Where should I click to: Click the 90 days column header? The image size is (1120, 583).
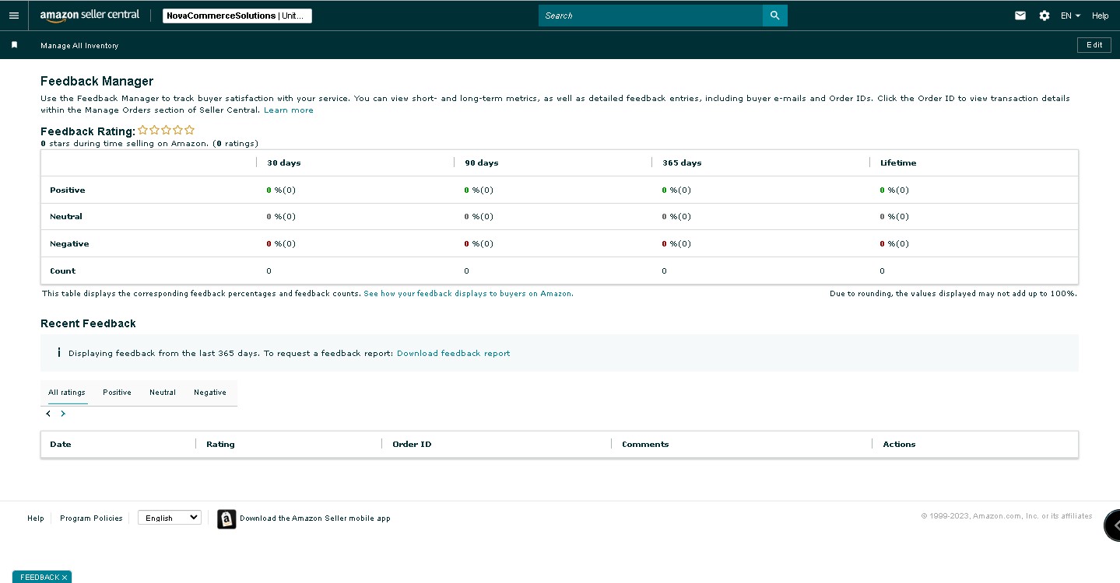point(482,163)
